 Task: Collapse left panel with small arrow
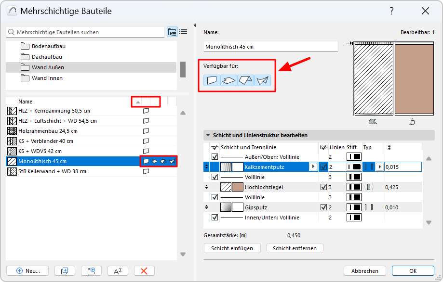195,26
